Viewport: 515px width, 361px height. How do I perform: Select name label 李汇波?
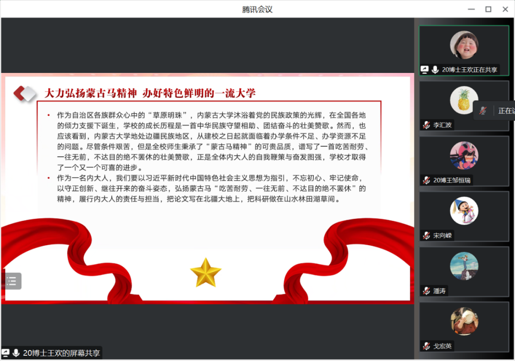443,125
